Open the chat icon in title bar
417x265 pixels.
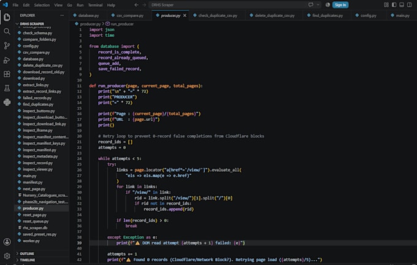(311, 5)
